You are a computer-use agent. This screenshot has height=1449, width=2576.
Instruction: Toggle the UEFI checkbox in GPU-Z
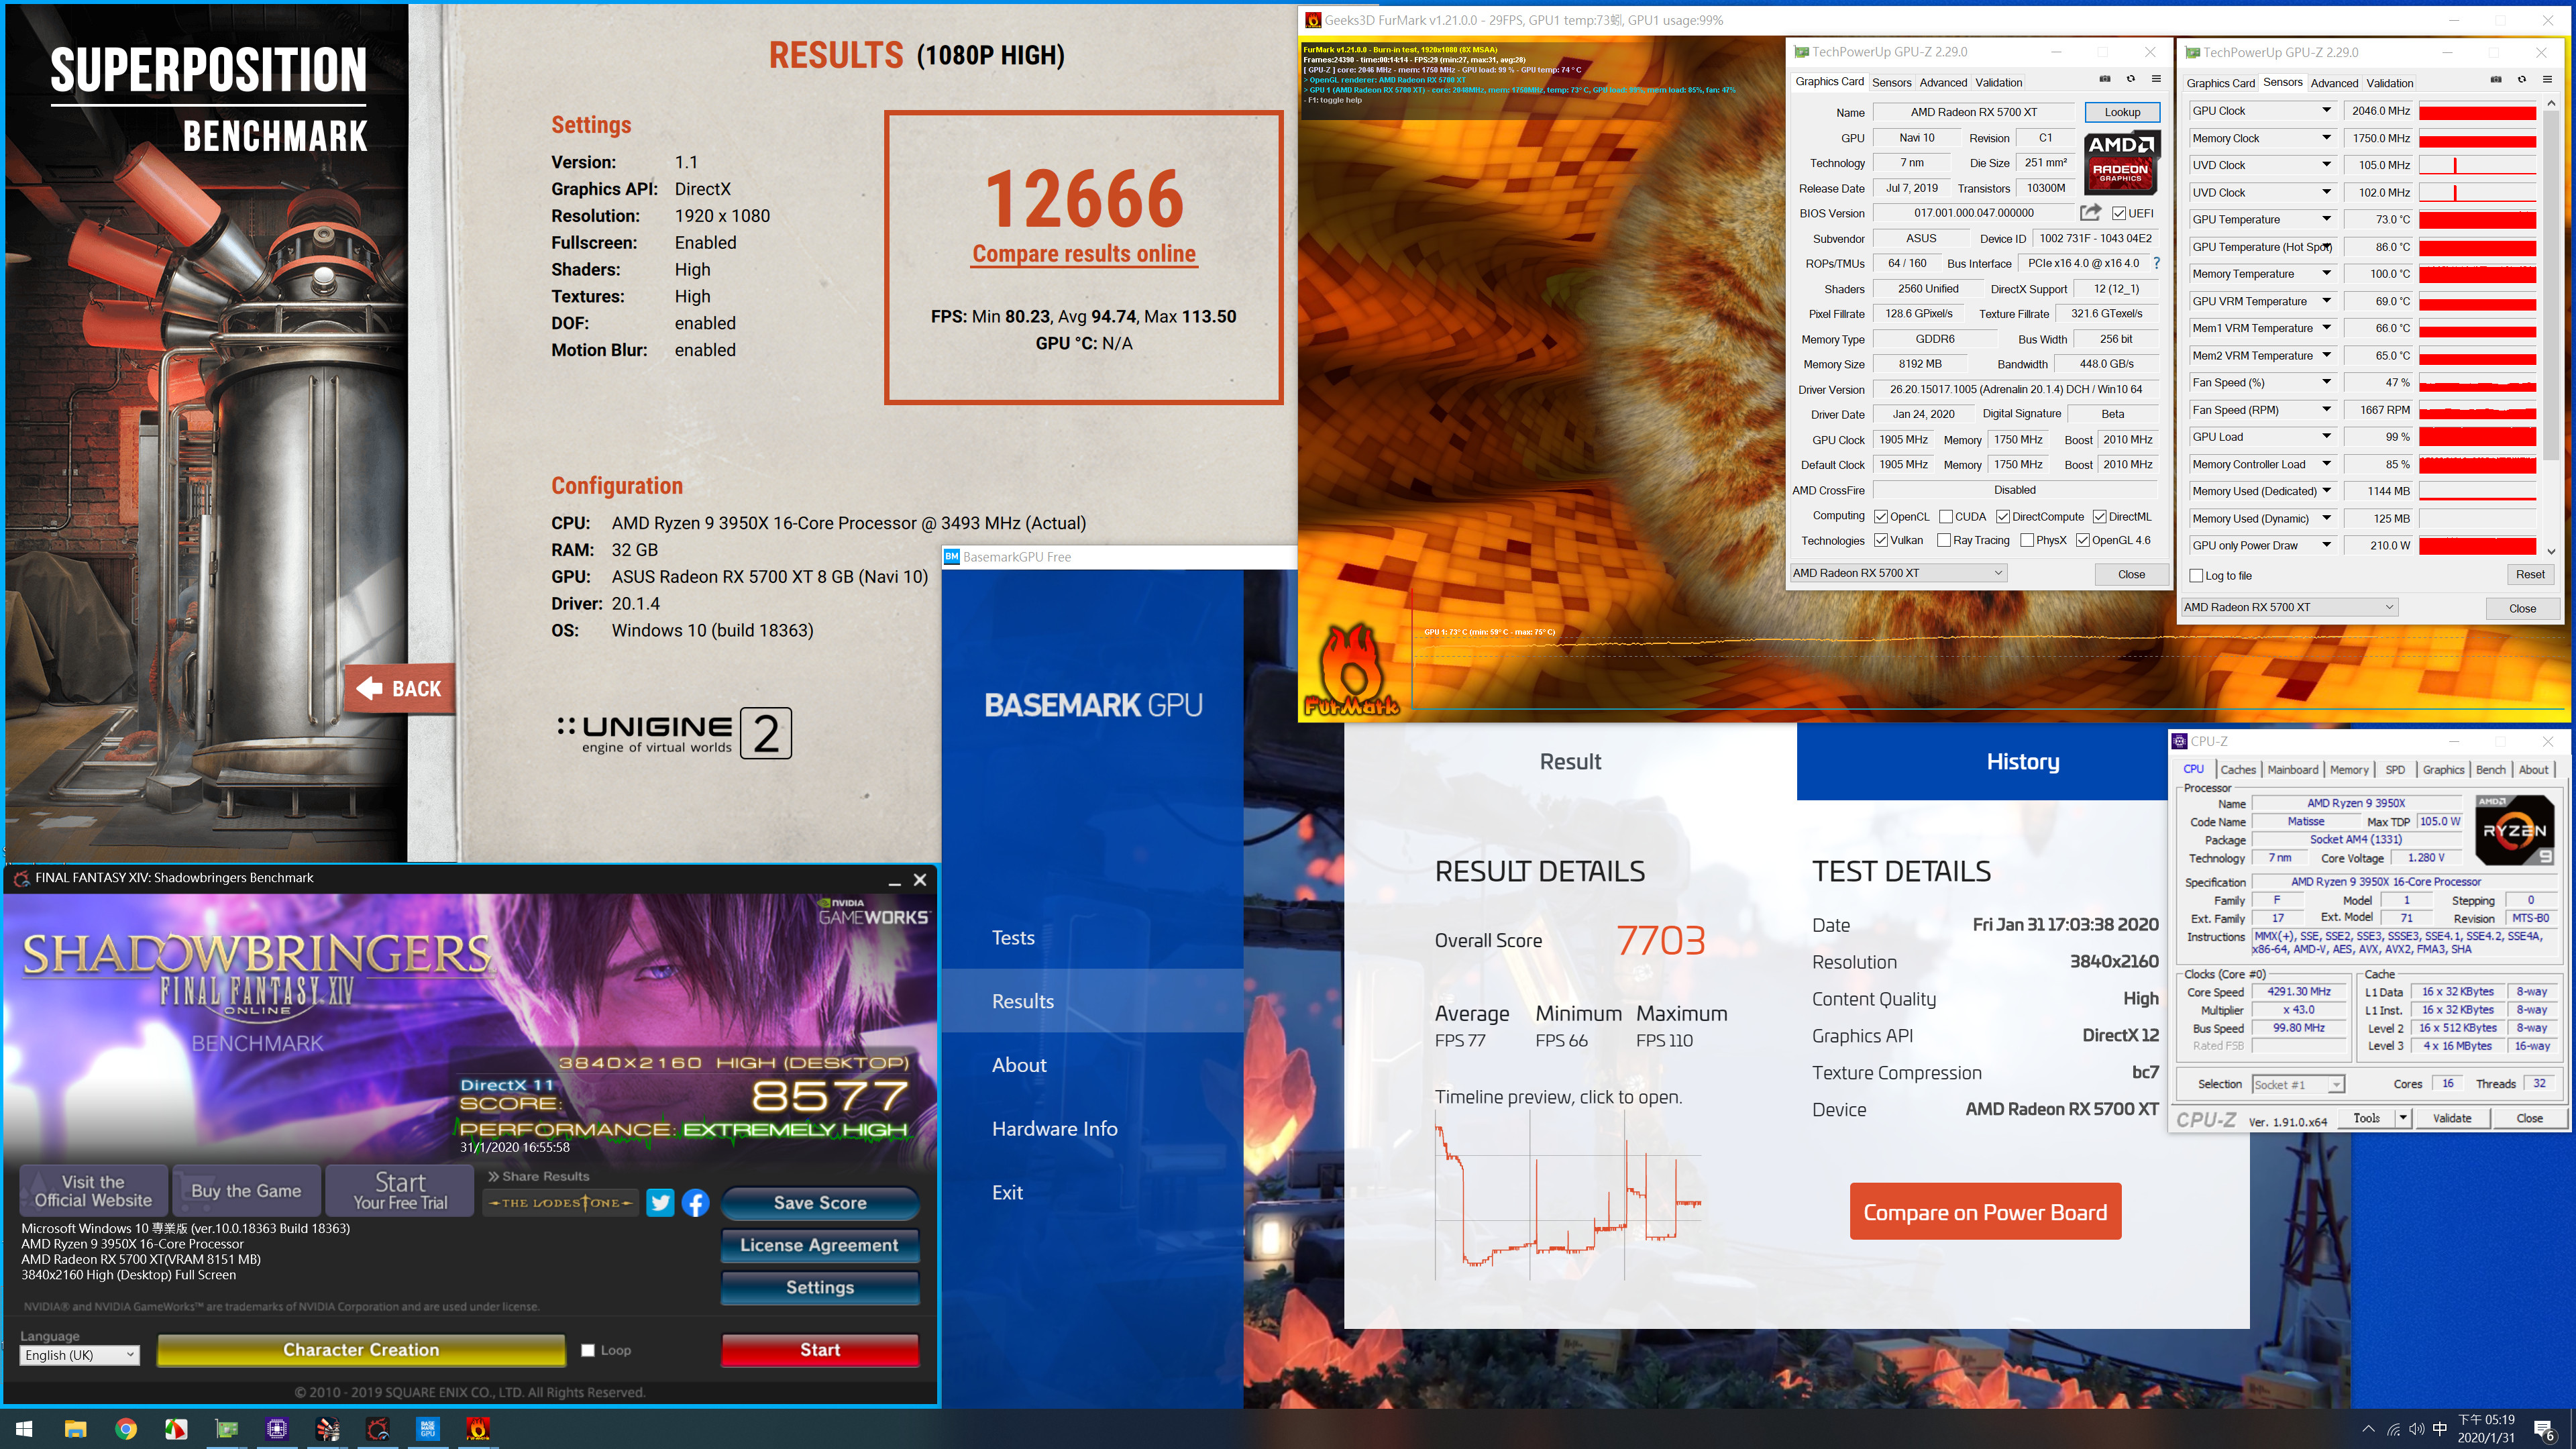point(2119,213)
